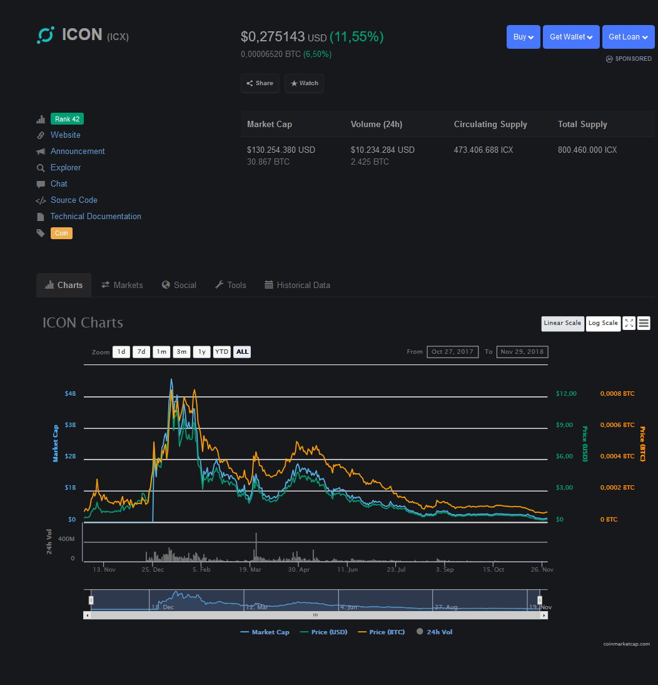The width and height of the screenshot is (658, 685).
Task: Edit the To date field
Action: [522, 352]
